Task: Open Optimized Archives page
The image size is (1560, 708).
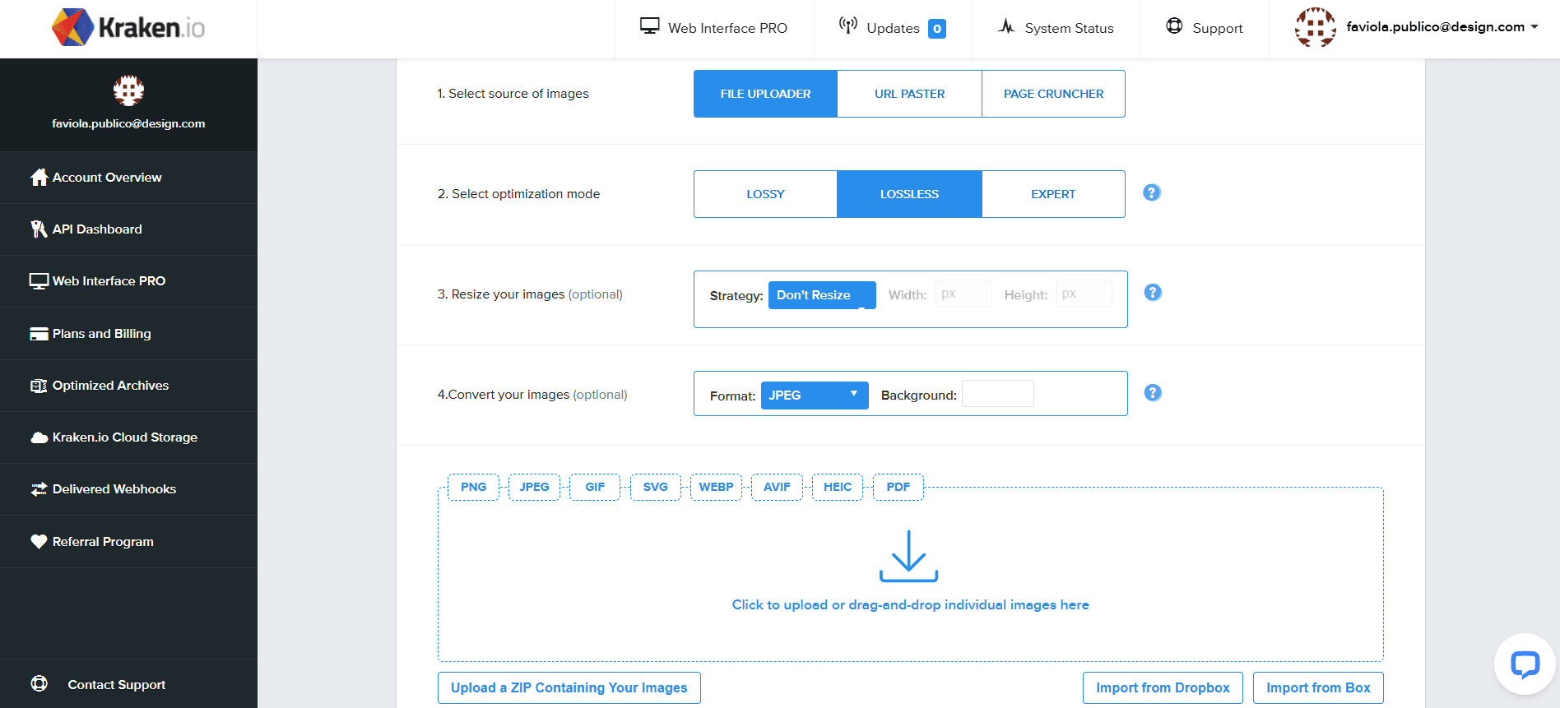Action: click(128, 386)
